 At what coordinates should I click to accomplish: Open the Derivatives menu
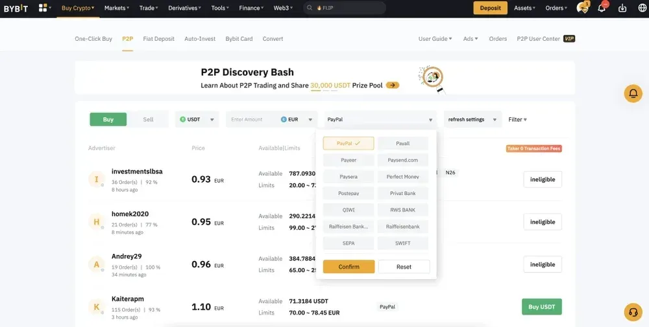(x=185, y=8)
